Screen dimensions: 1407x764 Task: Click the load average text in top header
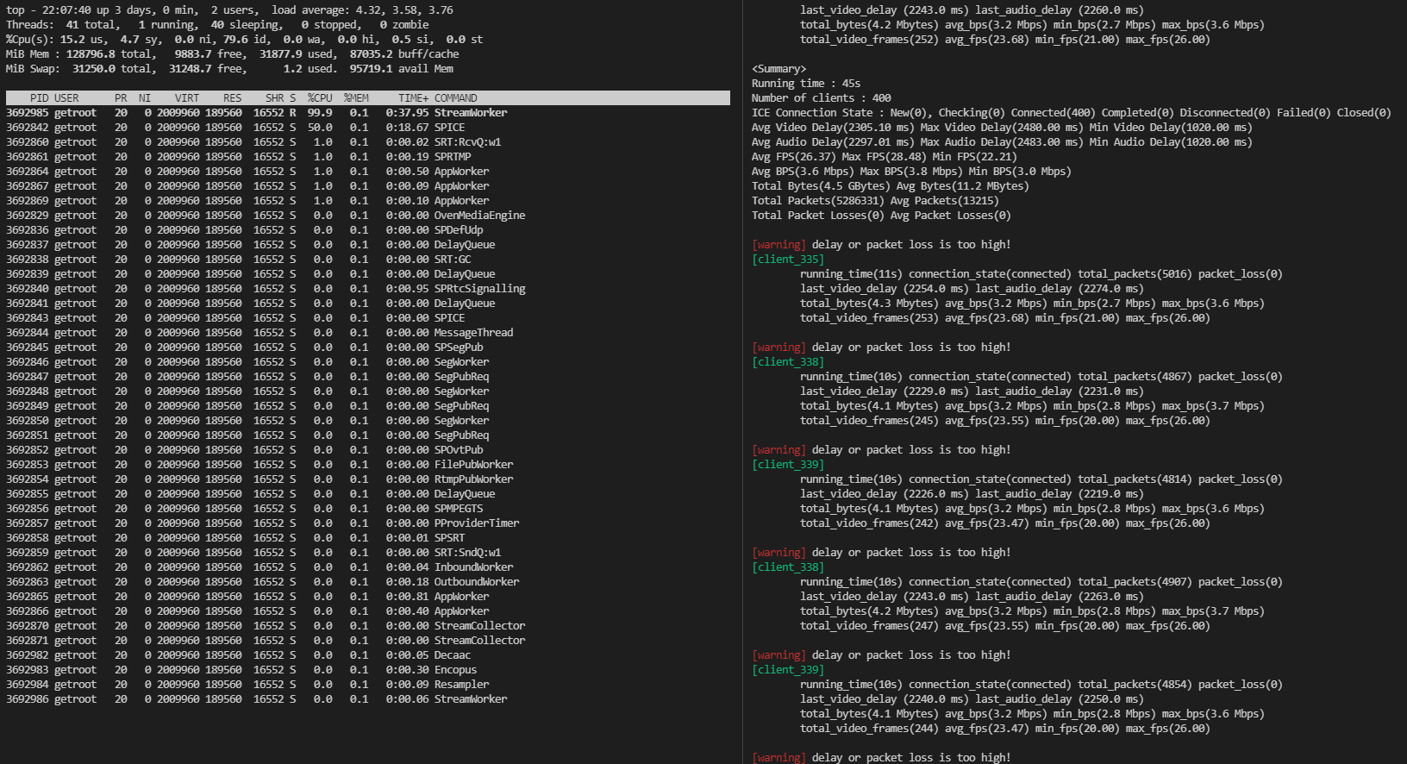point(362,10)
